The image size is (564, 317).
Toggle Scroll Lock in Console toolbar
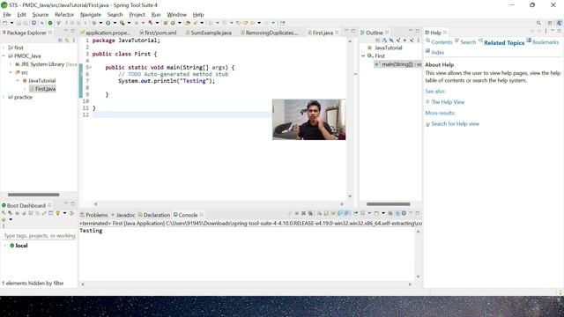325,213
